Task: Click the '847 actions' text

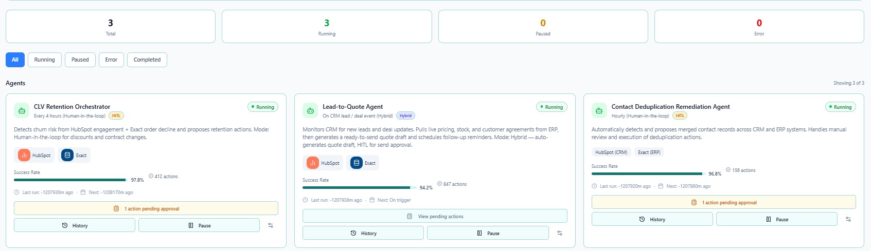Action: pyautogui.click(x=455, y=184)
